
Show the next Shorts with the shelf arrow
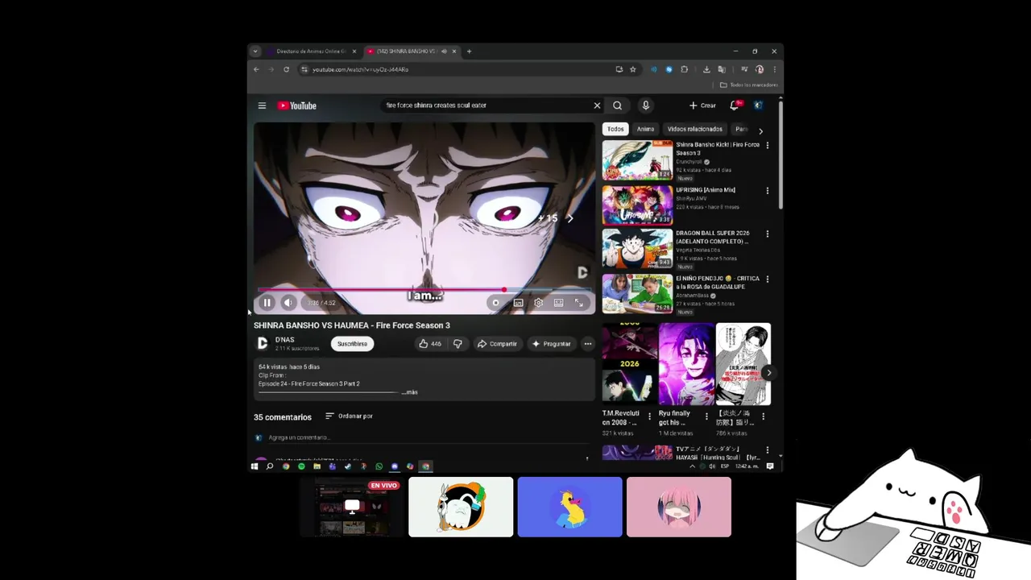(x=768, y=373)
